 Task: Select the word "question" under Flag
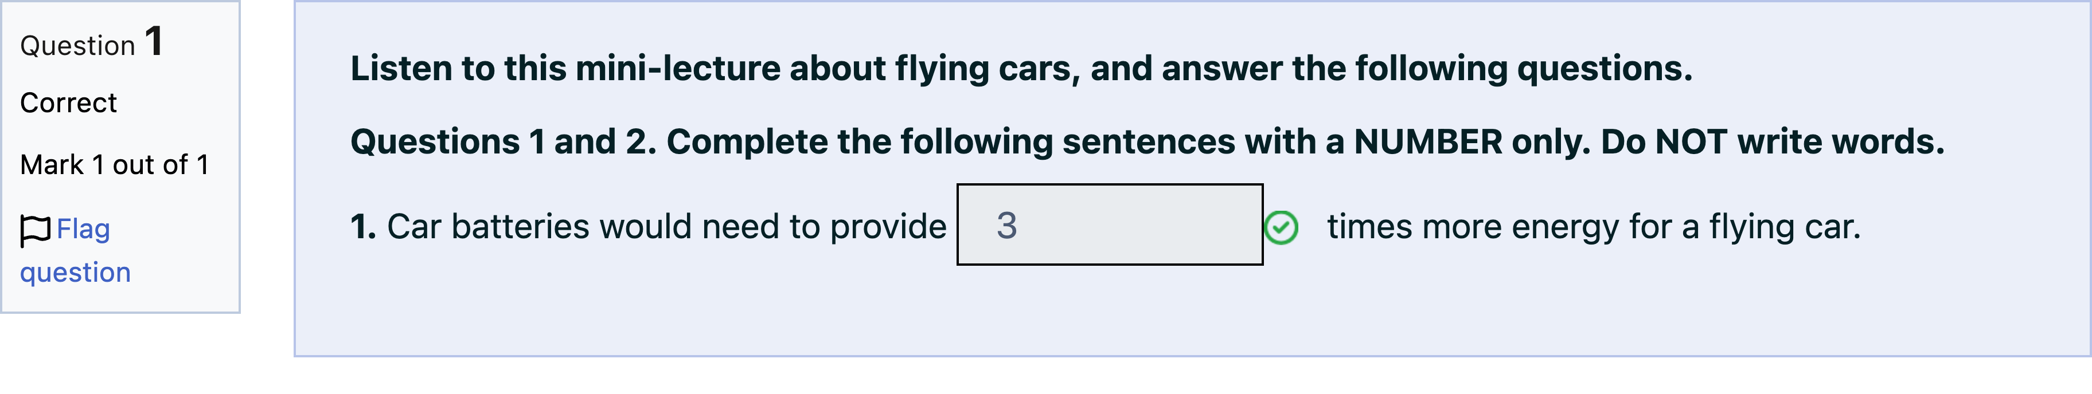(76, 273)
